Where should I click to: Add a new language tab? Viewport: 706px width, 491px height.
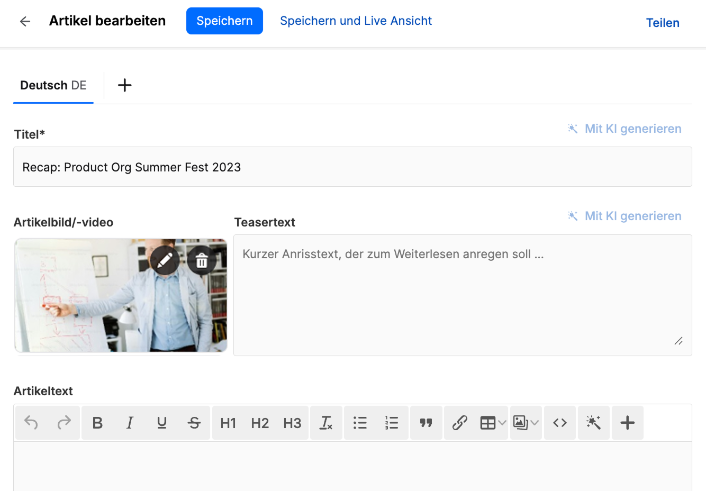click(x=124, y=85)
